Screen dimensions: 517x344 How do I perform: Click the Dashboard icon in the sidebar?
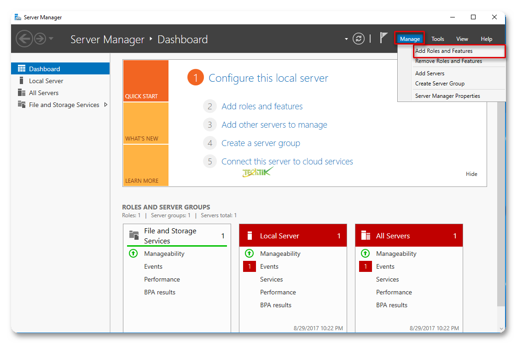[22, 69]
